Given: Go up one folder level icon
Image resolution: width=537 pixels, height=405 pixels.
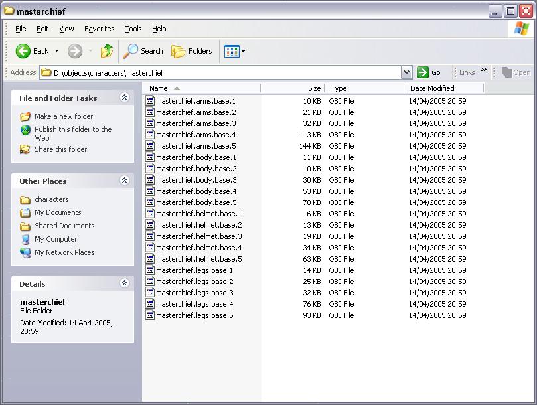Looking at the screenshot, I should (107, 51).
